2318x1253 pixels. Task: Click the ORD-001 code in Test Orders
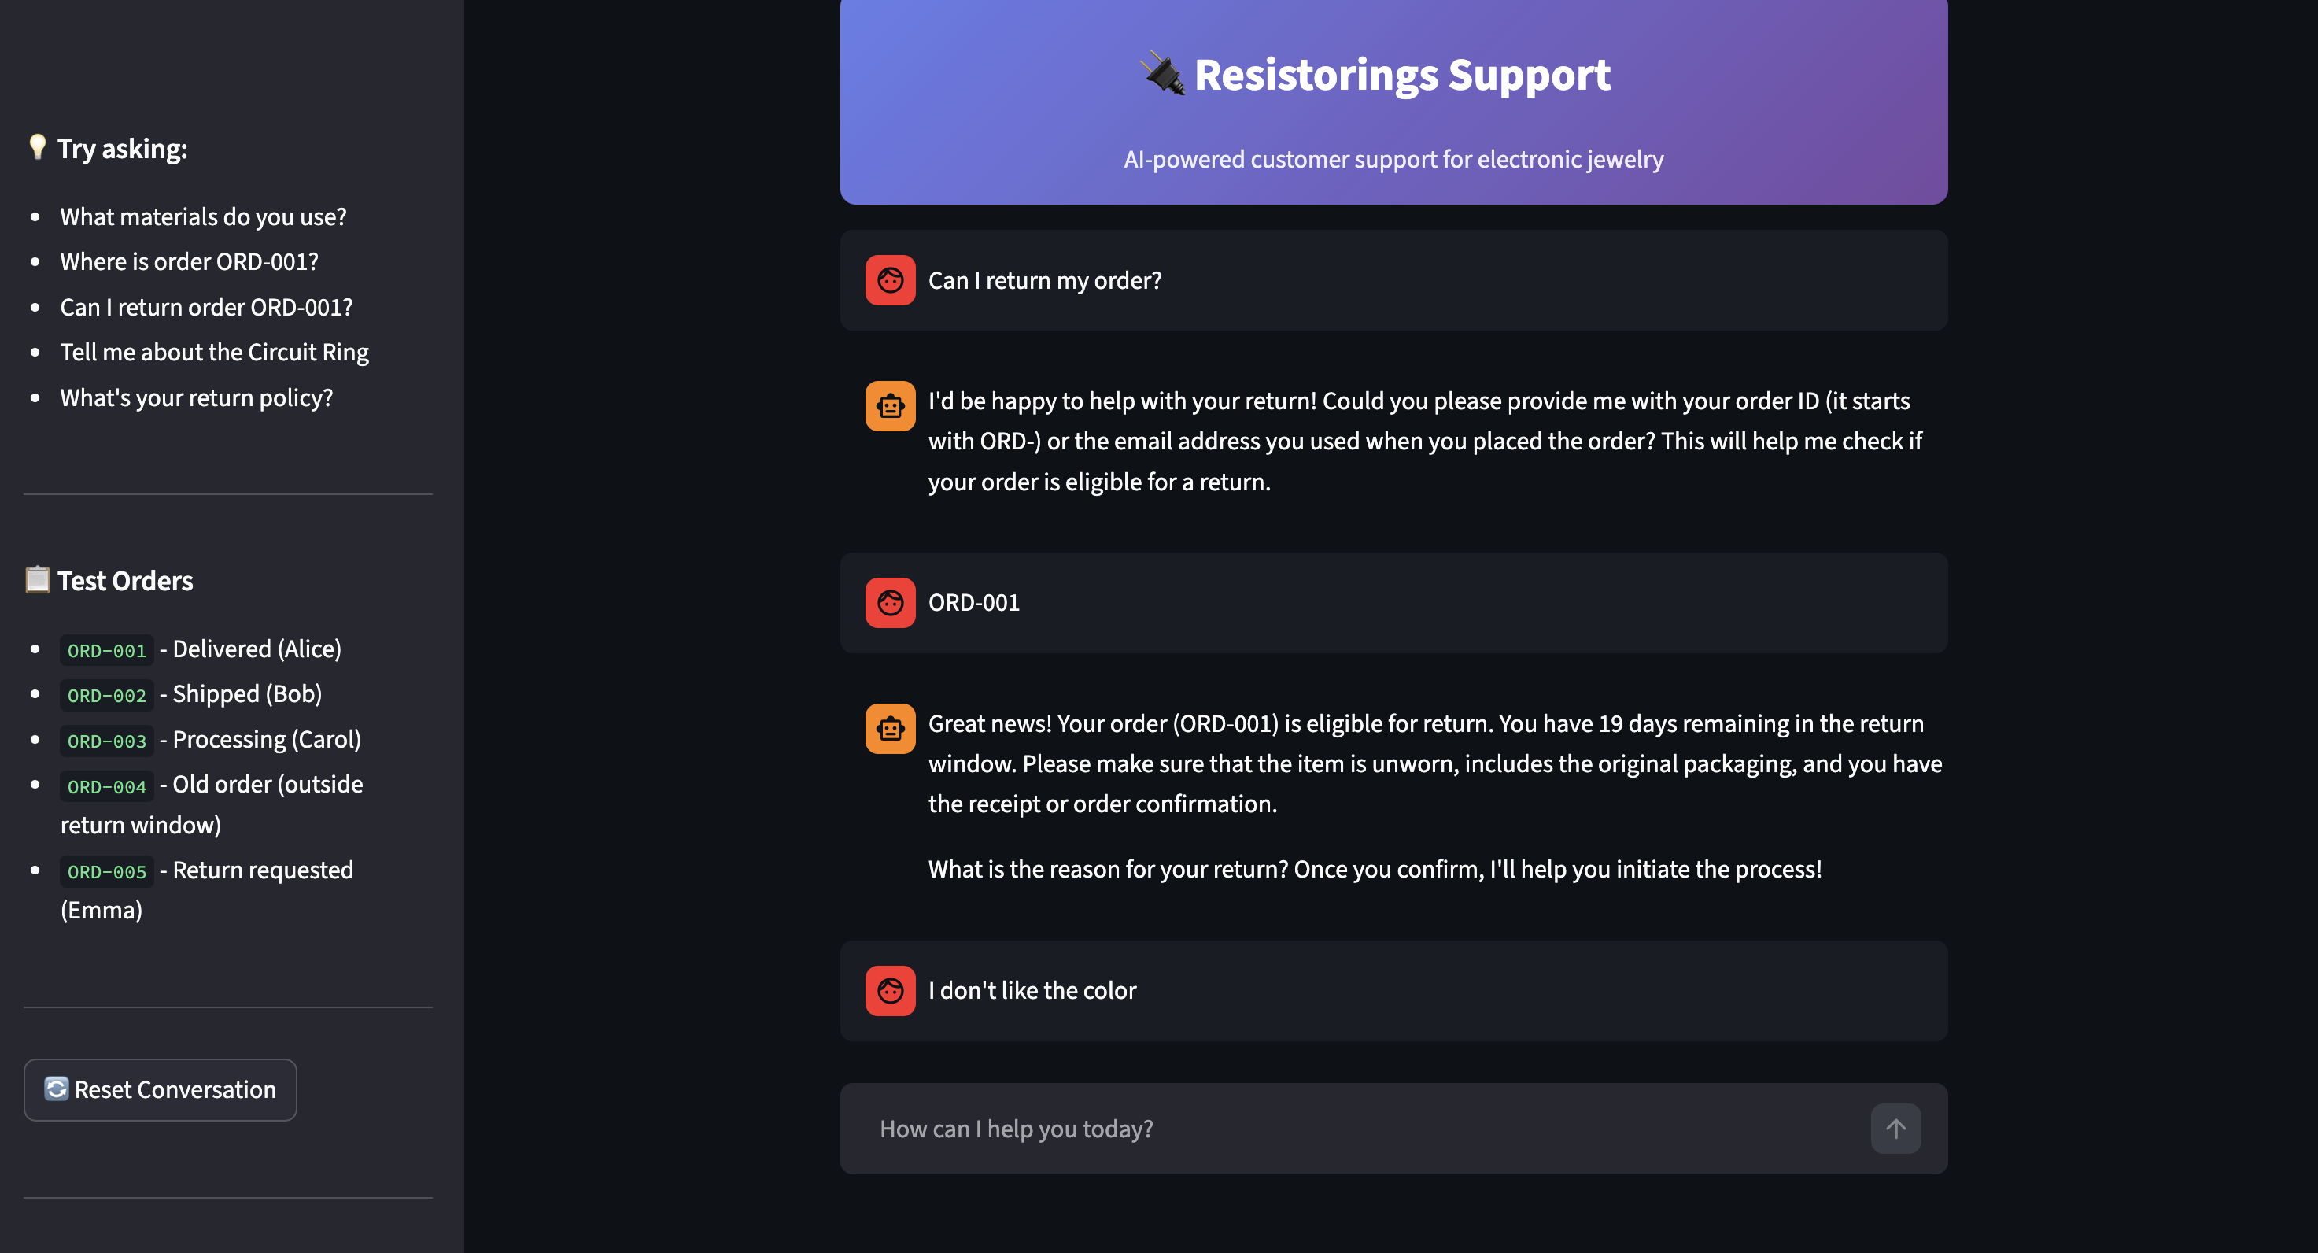click(106, 650)
